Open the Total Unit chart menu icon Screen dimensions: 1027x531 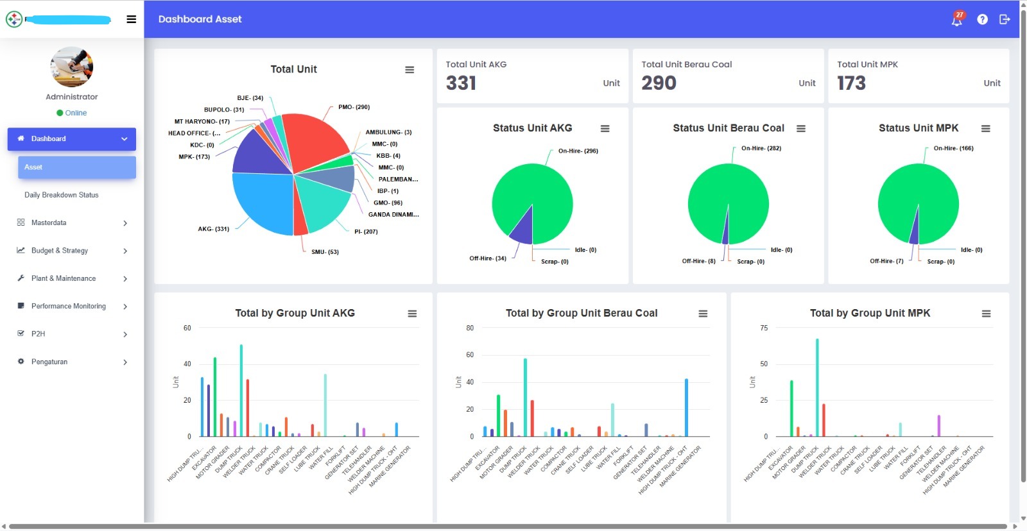click(410, 70)
